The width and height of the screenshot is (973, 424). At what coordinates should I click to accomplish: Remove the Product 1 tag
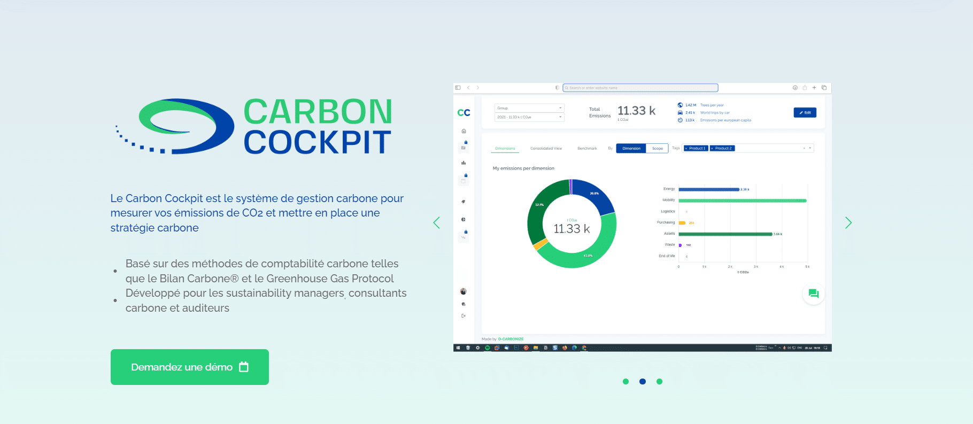686,148
